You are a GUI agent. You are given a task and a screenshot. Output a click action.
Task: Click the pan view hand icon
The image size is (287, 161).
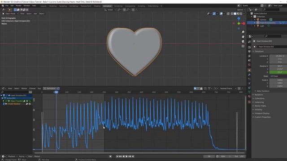(243, 37)
